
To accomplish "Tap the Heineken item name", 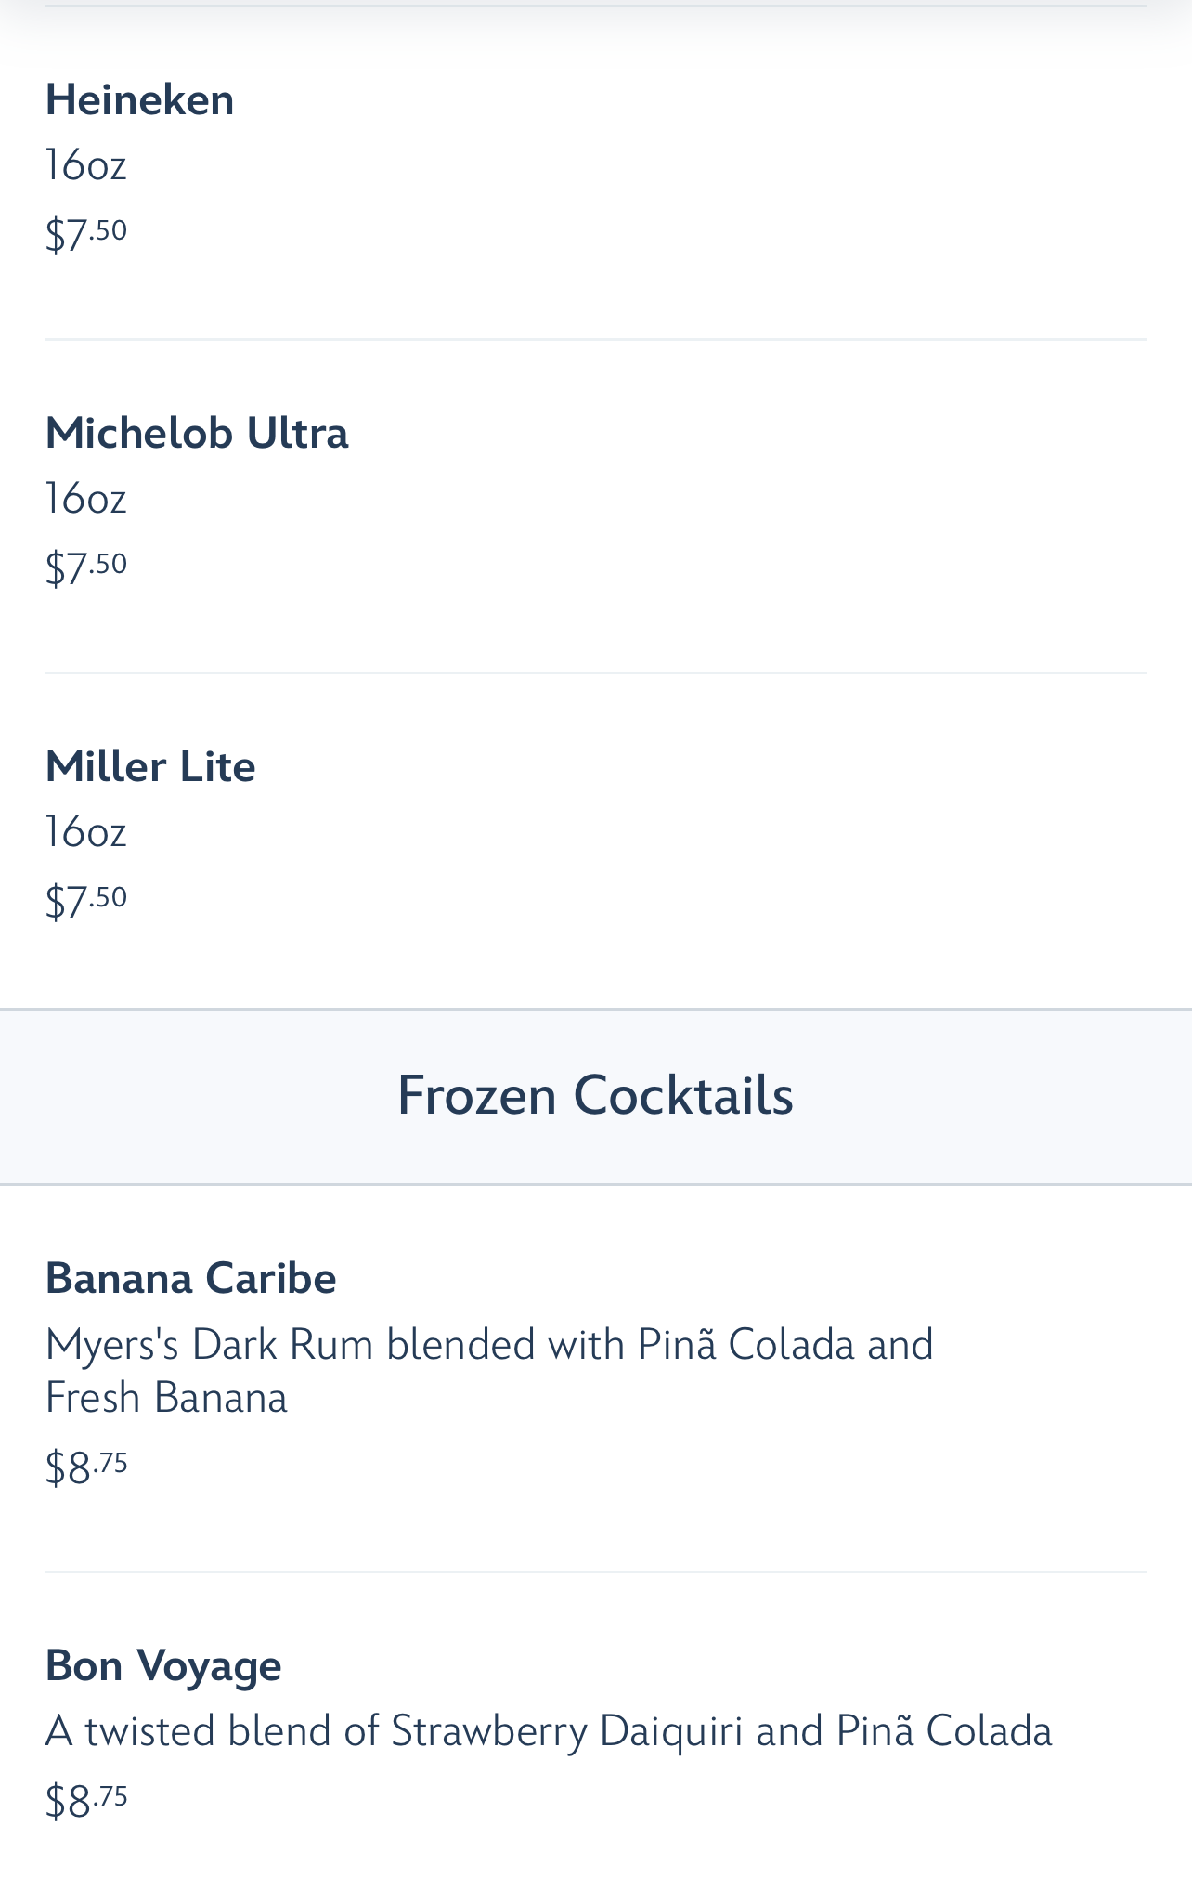I will (139, 100).
